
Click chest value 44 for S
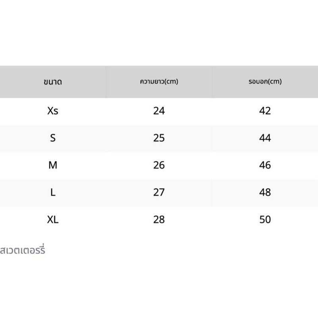click(x=265, y=138)
